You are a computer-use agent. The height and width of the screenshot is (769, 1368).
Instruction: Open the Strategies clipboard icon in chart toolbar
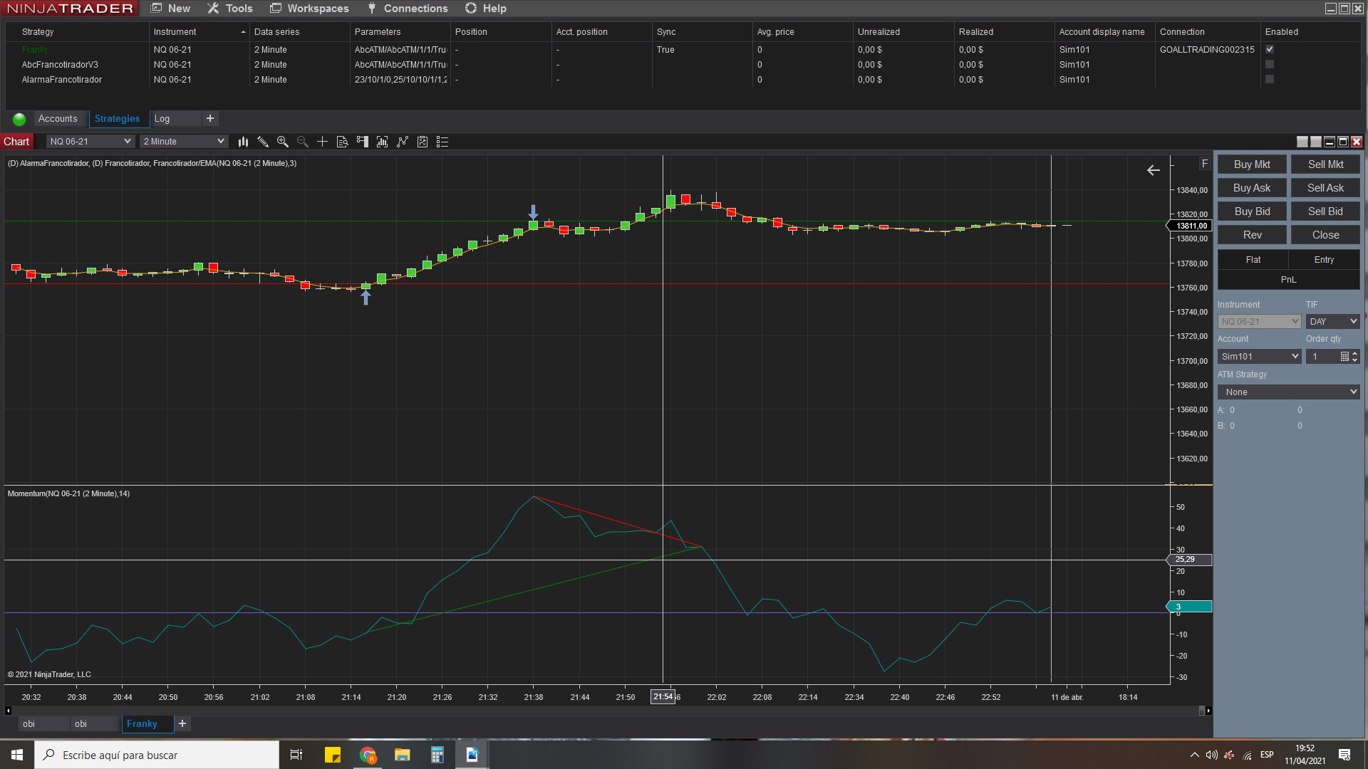click(423, 142)
